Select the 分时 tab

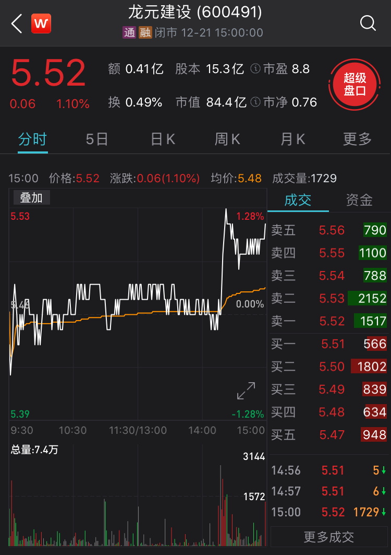[x=32, y=139]
